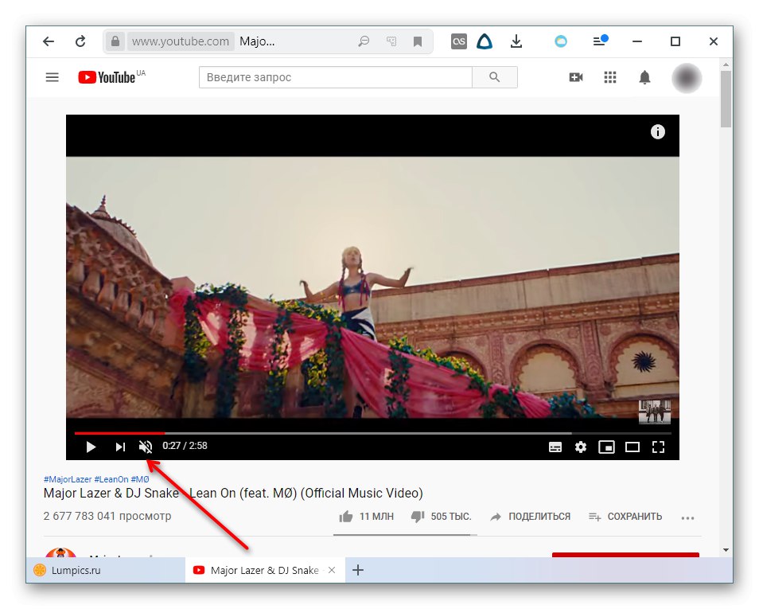Like the video (11 МЛН thumbs up)
The width and height of the screenshot is (759, 609).
367,517
